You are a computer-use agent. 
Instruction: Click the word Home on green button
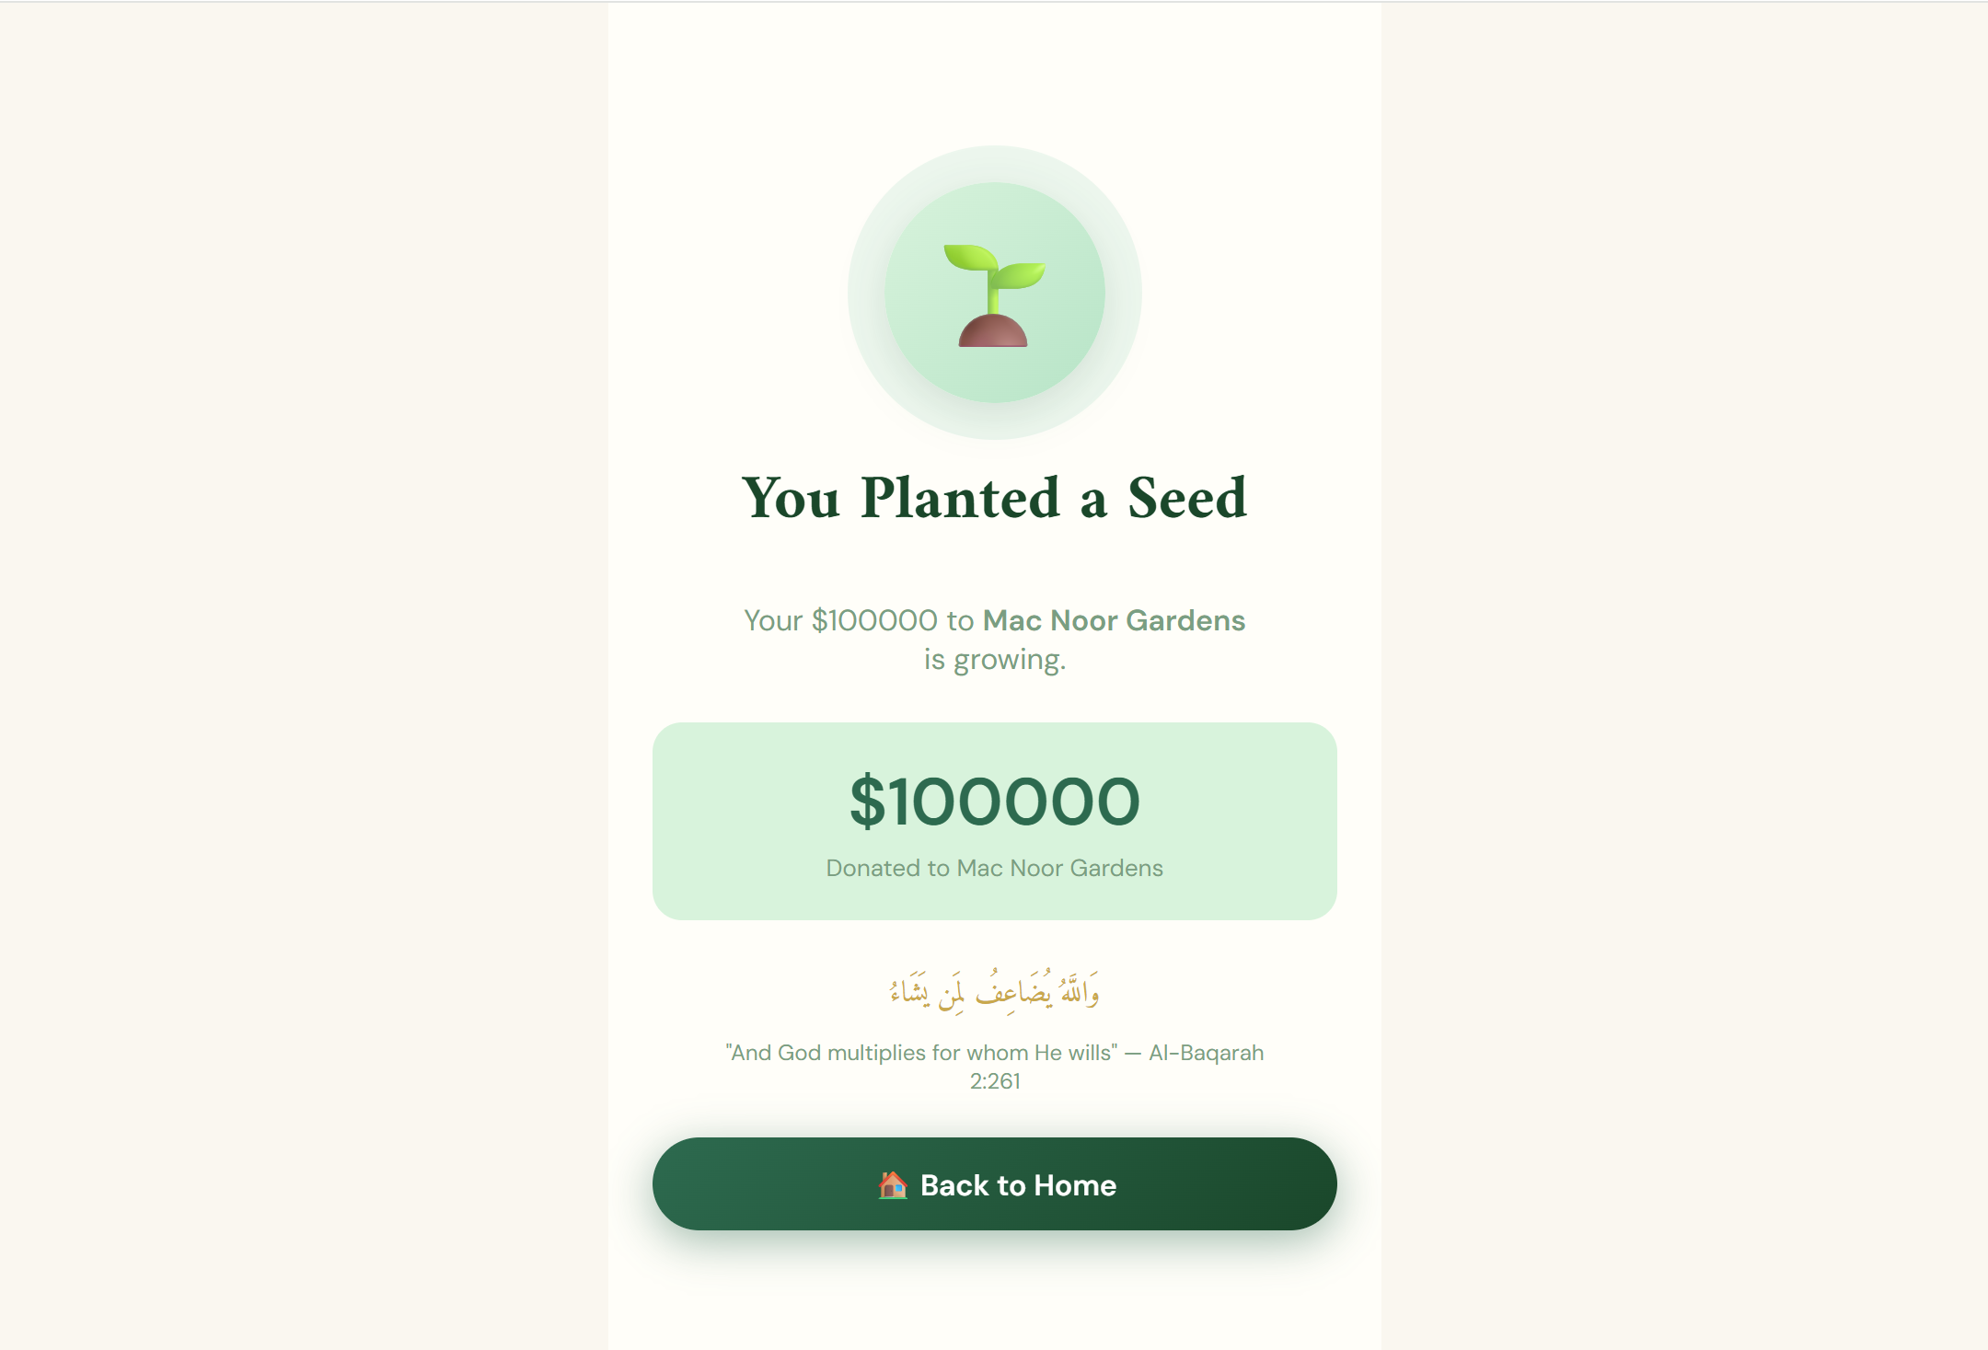(x=1075, y=1185)
